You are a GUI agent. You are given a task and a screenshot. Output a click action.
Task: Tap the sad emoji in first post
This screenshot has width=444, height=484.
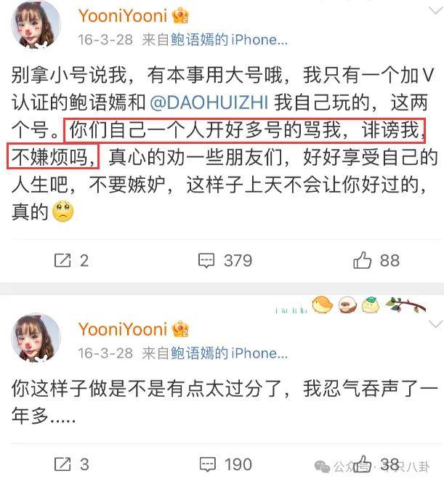[63, 211]
